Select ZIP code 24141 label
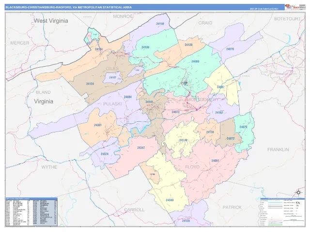Image resolution: width=310 pixels, height=232 pixels. [x=149, y=102]
